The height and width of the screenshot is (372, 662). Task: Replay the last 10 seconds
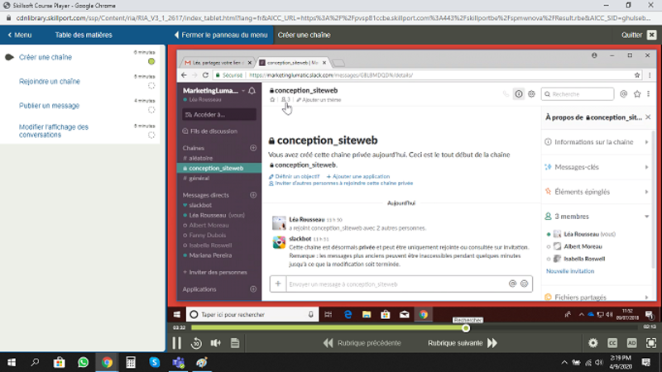pos(196,343)
